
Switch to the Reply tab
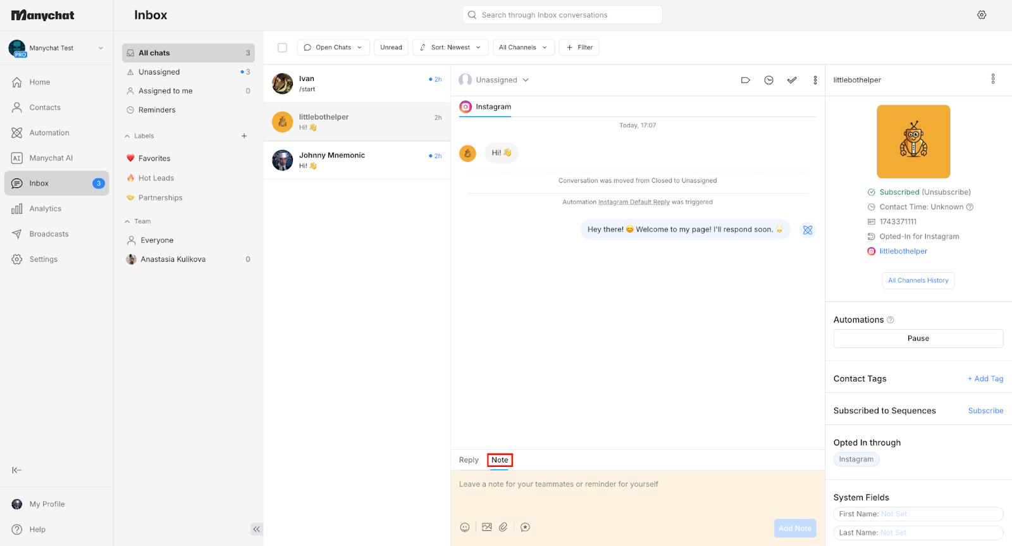click(x=469, y=460)
